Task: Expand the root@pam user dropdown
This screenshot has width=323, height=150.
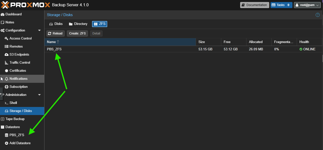Action: pos(307,5)
